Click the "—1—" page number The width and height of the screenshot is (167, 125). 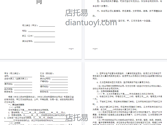click(71, 49)
